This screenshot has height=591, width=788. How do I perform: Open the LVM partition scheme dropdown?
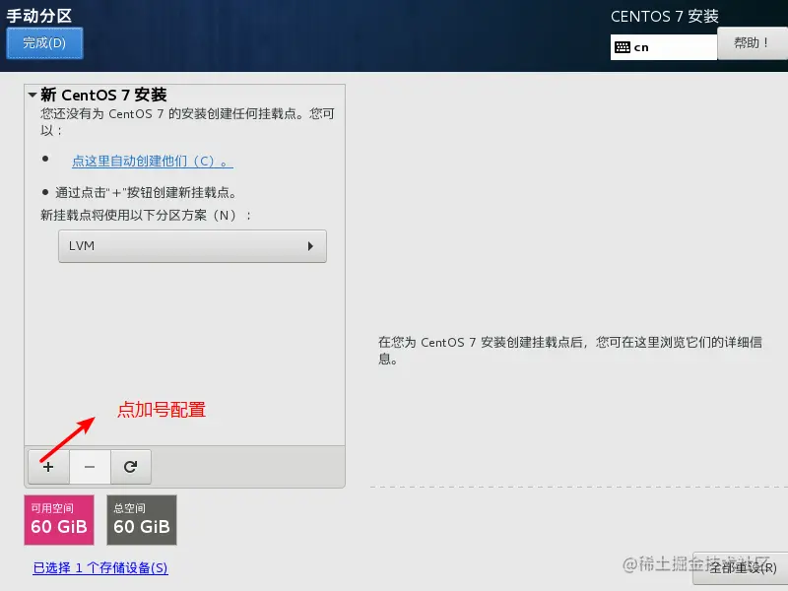click(192, 246)
